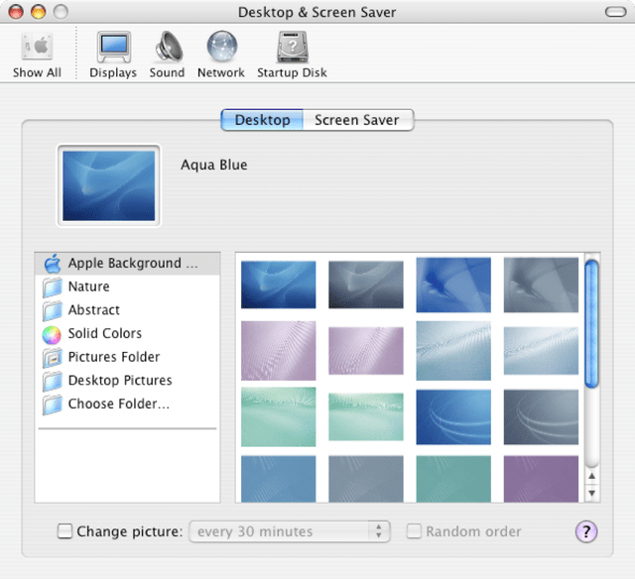
Task: Switch to the Screen Saver tab
Action: coord(356,120)
